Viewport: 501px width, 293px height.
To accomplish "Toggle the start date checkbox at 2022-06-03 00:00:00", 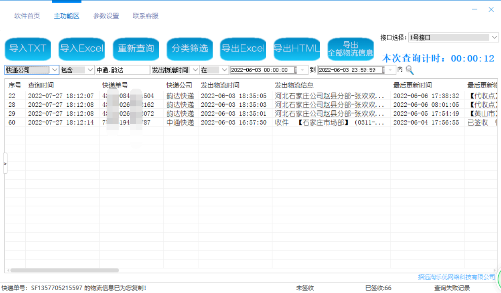I will 296,70.
